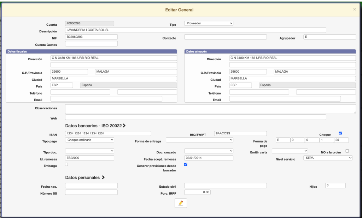Click the Fecha acept. remesas date field
362x218 pixels.
click(x=209, y=158)
